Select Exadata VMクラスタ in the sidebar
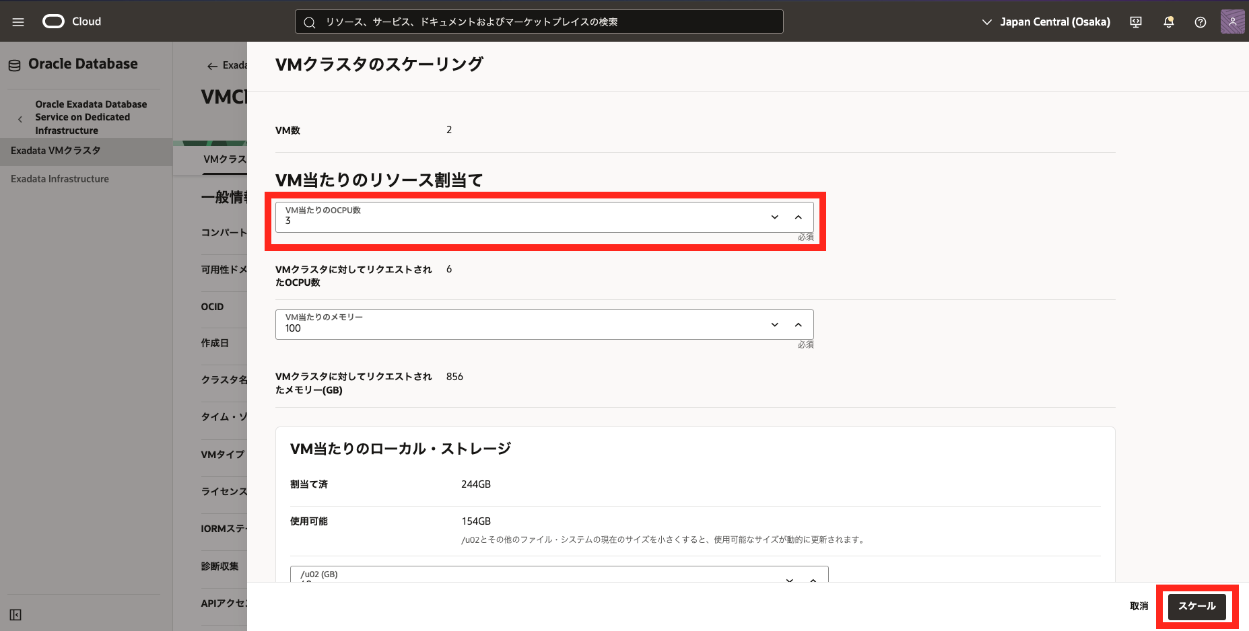Viewport: 1249px width, 631px height. click(x=56, y=151)
